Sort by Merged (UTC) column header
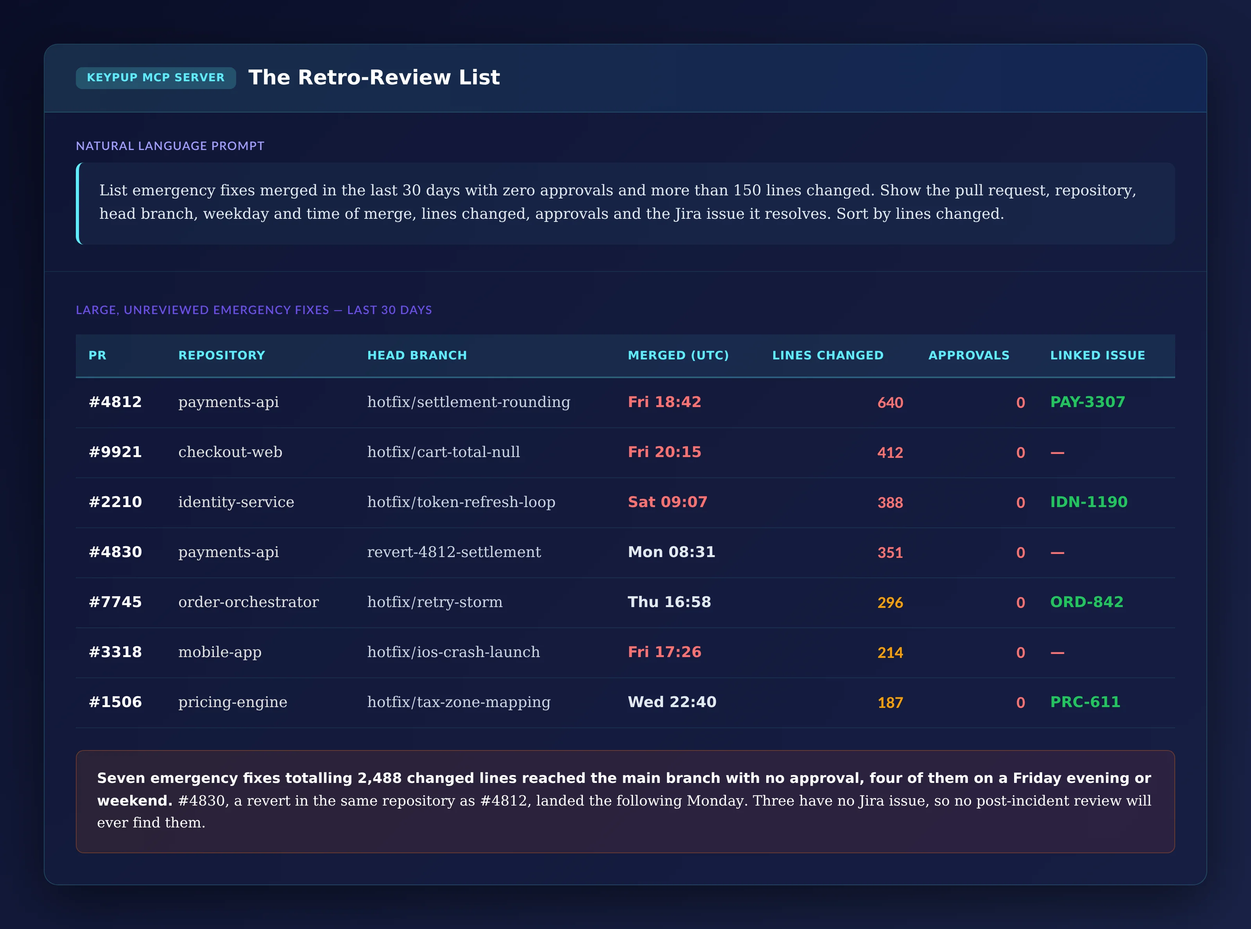Image resolution: width=1251 pixels, height=929 pixels. (x=678, y=356)
